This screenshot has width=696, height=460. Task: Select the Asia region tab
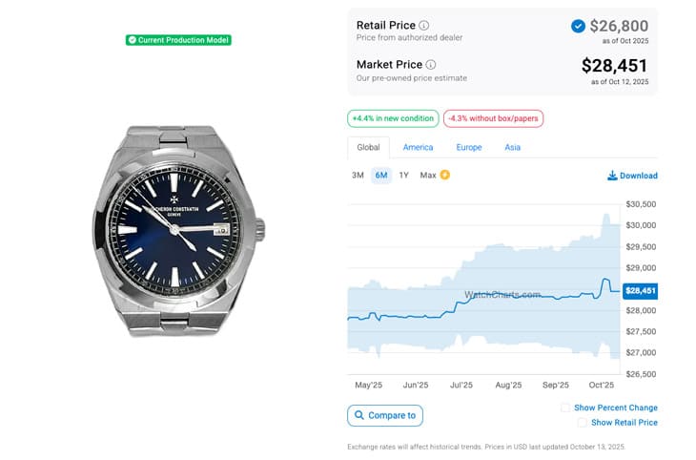tap(513, 148)
